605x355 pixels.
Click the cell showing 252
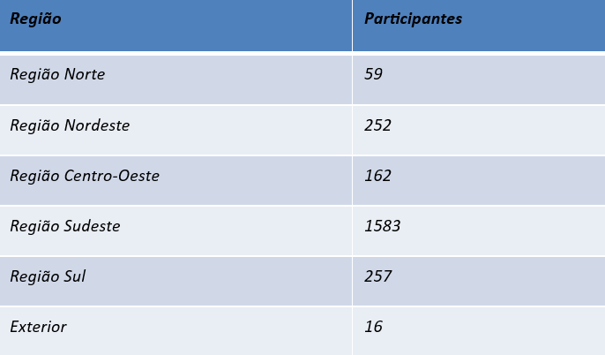point(479,130)
